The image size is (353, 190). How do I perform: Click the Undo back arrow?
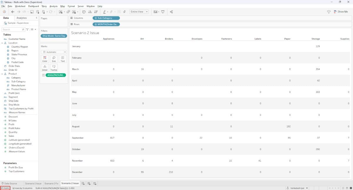(13, 12)
